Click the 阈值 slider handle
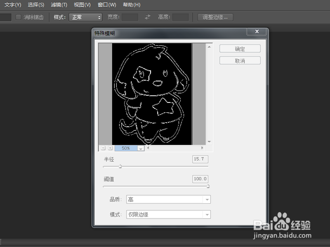This screenshot has width=330, height=247. [x=208, y=186]
